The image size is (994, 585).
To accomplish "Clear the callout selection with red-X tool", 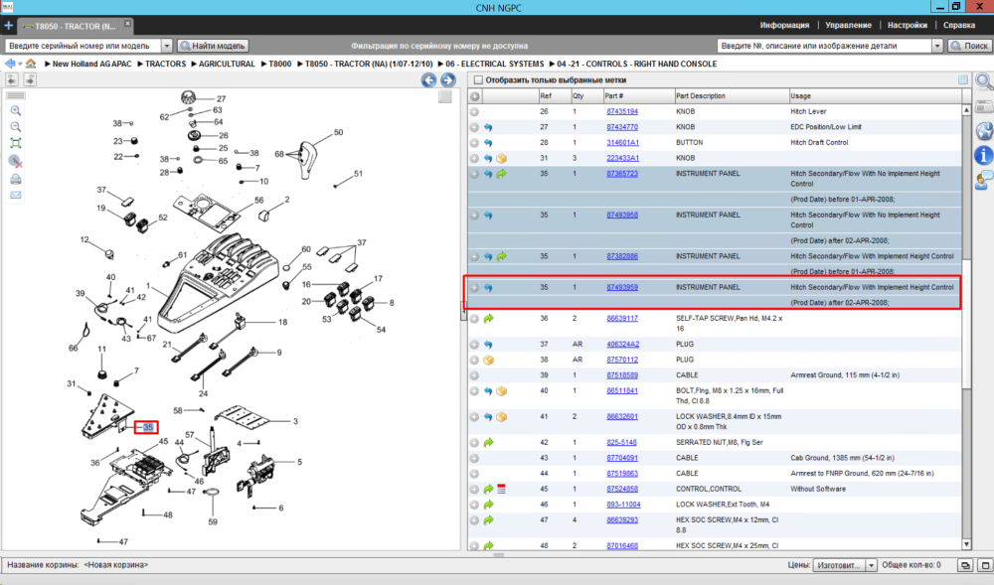I will [16, 161].
